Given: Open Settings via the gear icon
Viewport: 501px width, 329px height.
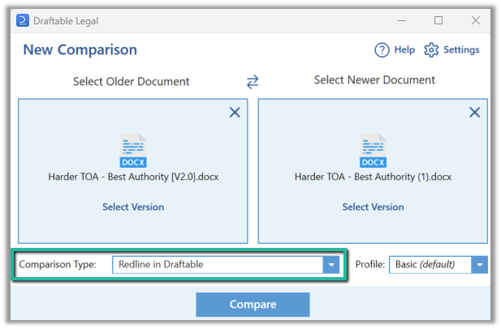Looking at the screenshot, I should point(431,50).
